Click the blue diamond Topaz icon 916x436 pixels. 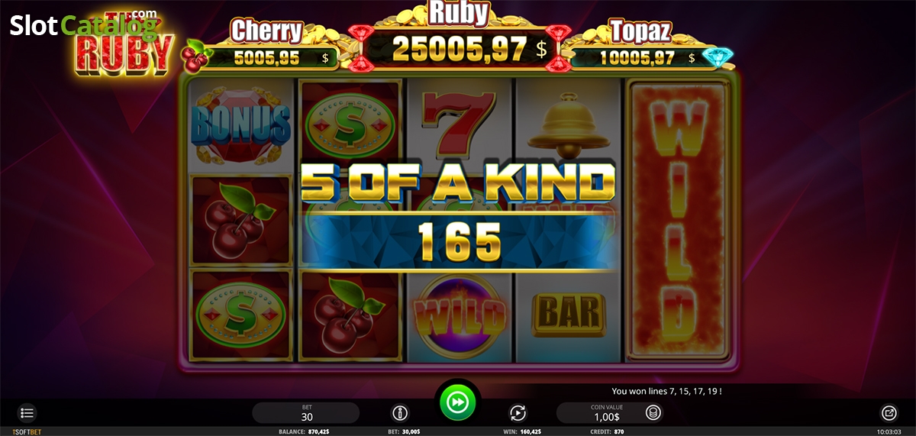(x=715, y=57)
